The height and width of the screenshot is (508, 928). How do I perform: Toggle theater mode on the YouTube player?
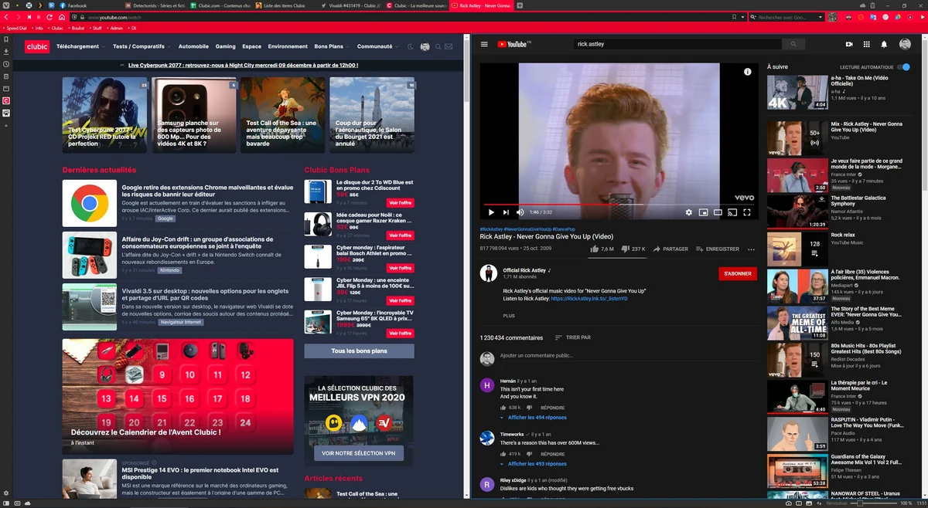[718, 212]
